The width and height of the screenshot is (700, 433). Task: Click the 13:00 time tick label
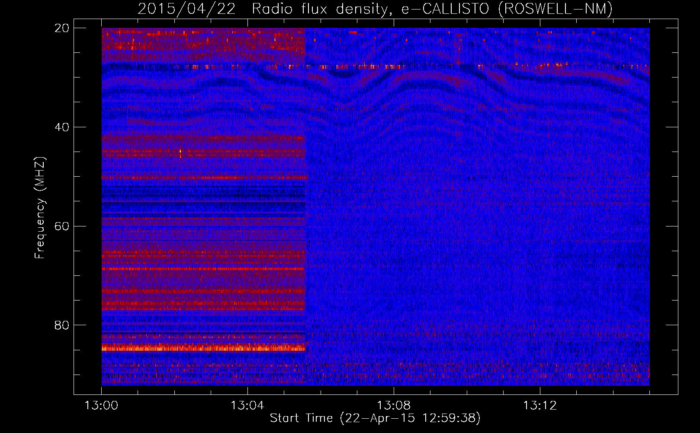101,405
